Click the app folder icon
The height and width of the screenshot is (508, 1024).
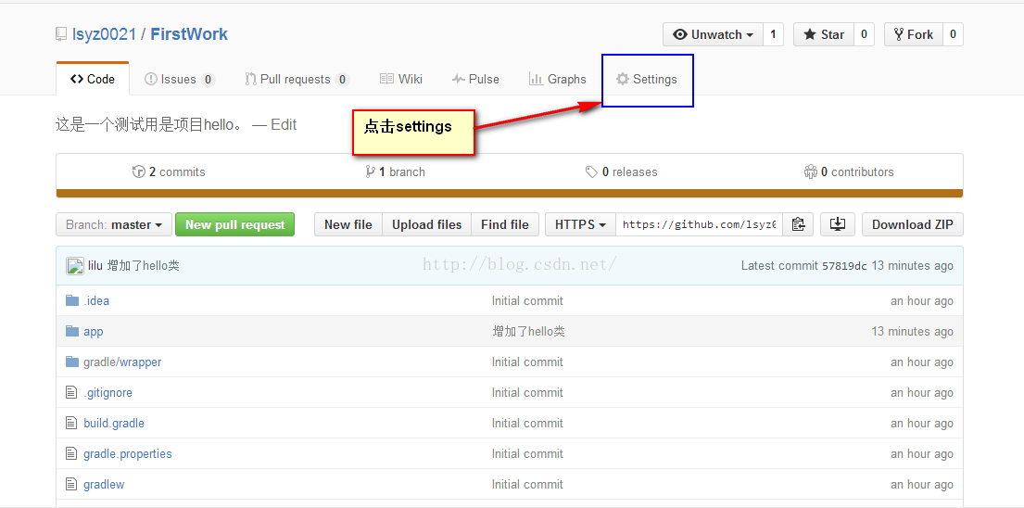coord(72,331)
